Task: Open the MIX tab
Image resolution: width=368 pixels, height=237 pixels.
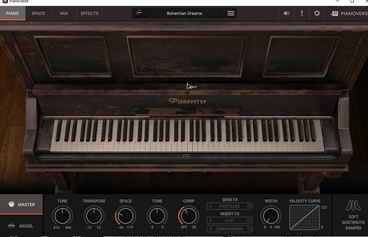Action: click(x=64, y=14)
